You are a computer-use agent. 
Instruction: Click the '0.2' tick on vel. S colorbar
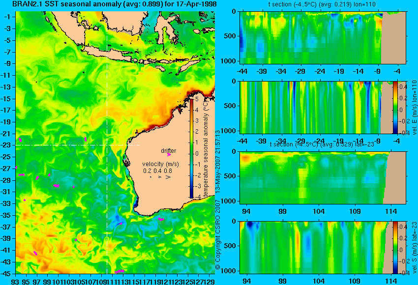coord(403,238)
